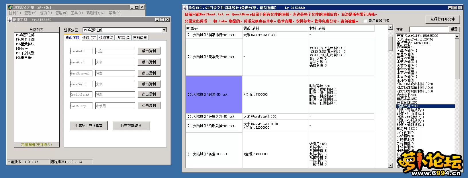Toggle the 是否查QD目录 checkbox
This screenshot has width=468, height=178.
[x=365, y=21]
